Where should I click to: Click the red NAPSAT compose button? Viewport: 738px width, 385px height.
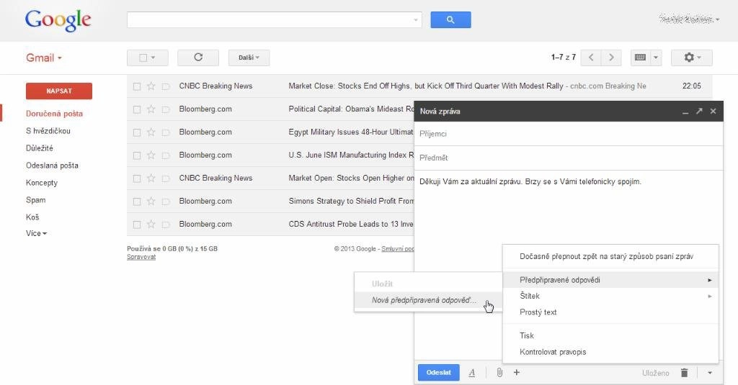coord(59,91)
